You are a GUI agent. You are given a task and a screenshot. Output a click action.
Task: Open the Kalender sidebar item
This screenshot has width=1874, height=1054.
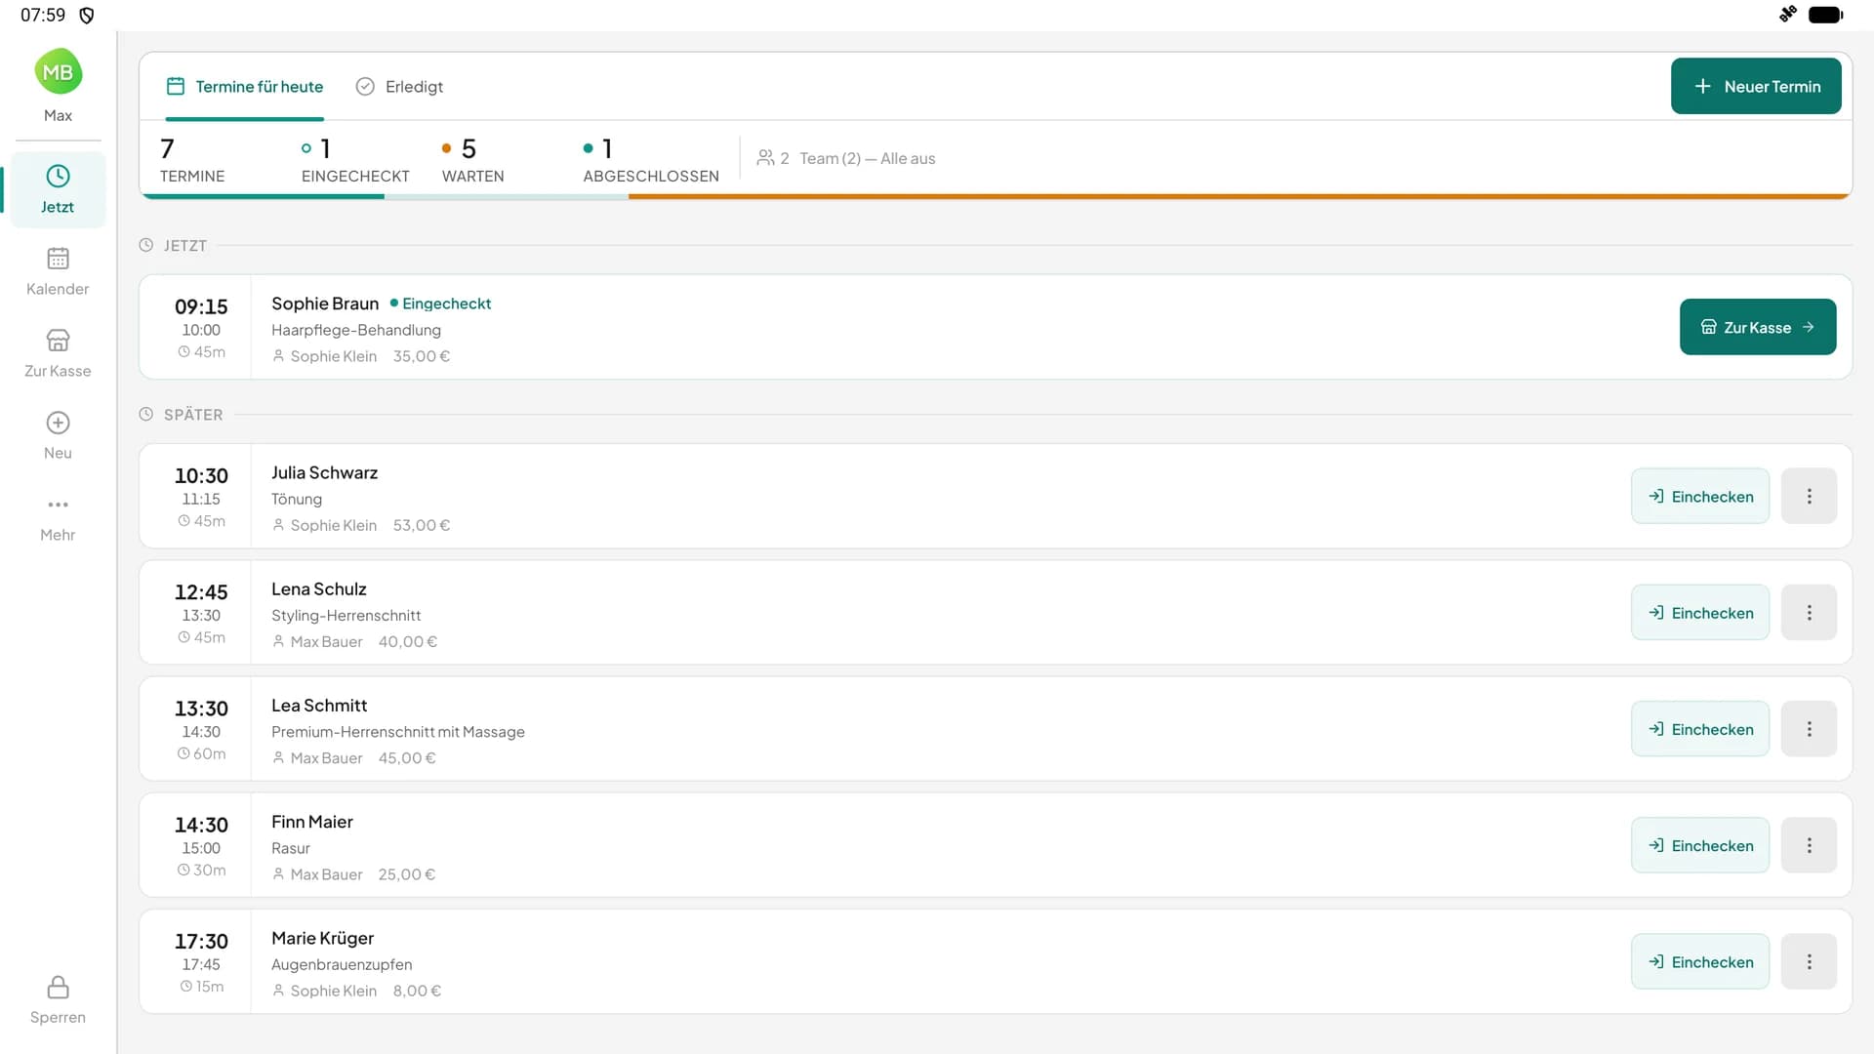coord(58,271)
